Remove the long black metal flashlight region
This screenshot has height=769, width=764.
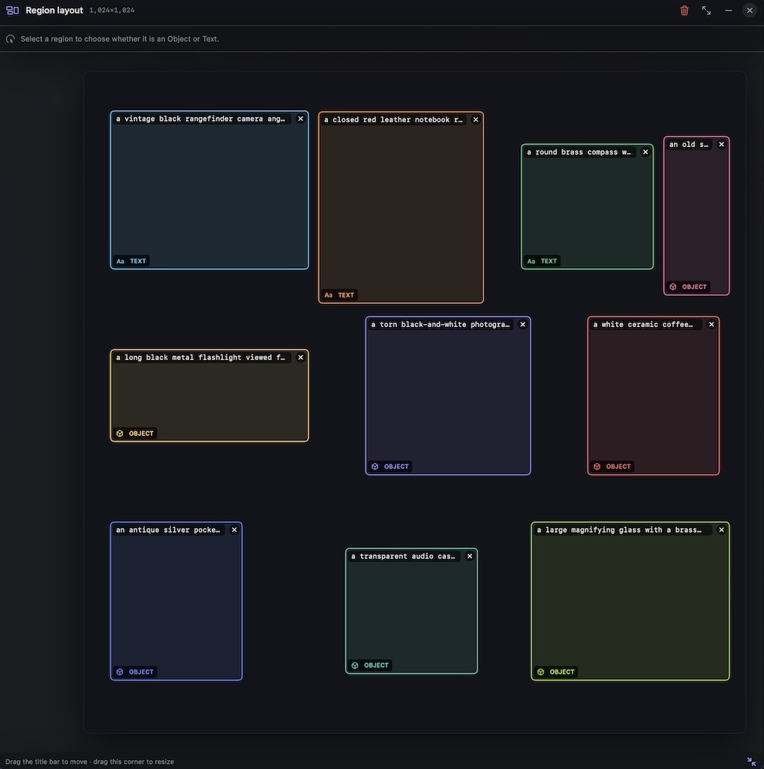[300, 358]
